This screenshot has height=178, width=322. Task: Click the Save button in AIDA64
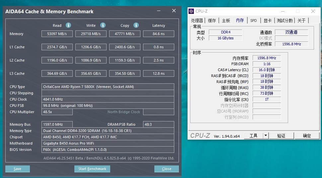[x=18, y=169]
